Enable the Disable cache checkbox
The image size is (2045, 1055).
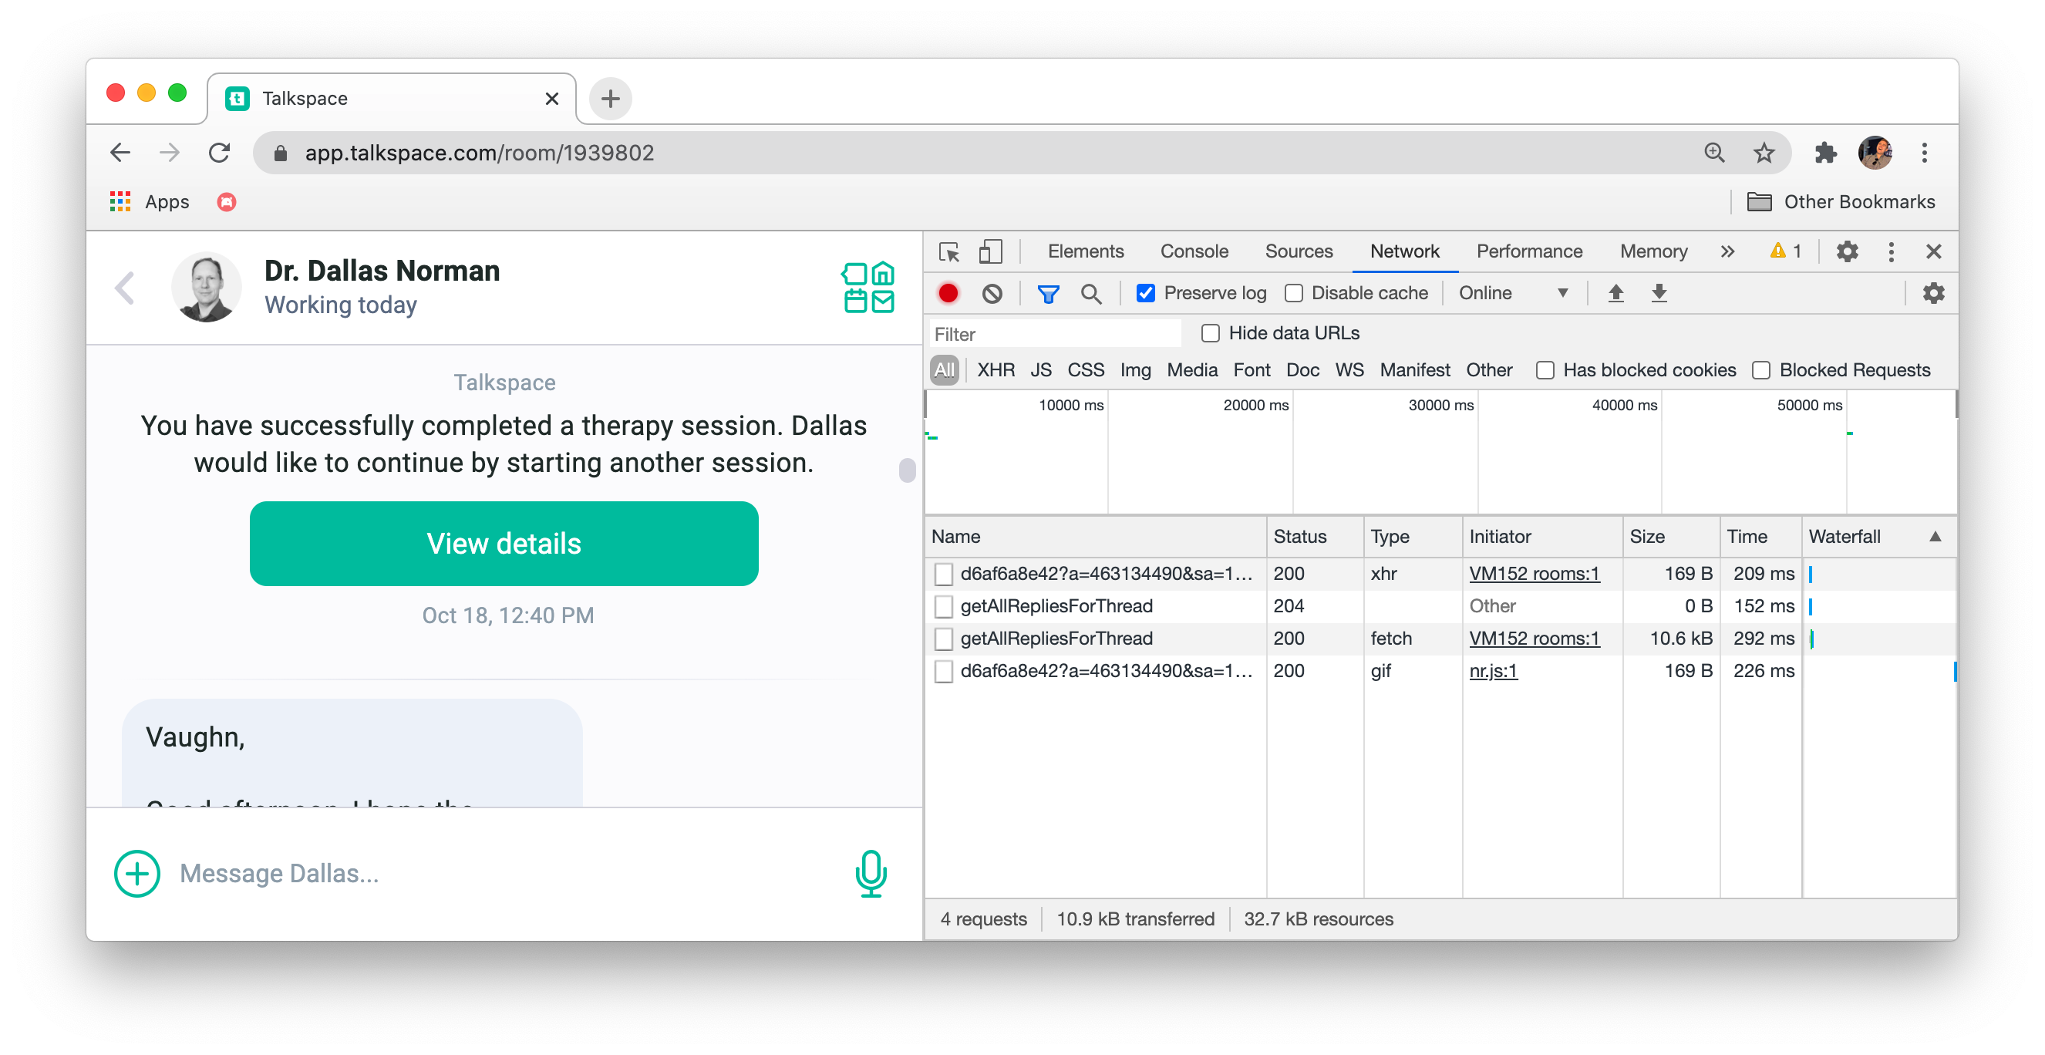pos(1293,293)
